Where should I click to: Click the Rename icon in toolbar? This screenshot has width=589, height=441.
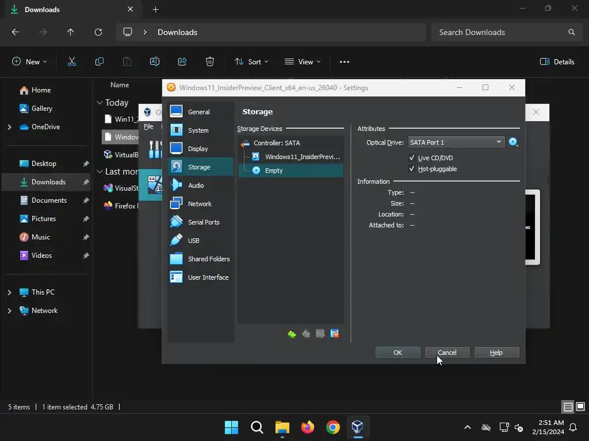click(154, 61)
